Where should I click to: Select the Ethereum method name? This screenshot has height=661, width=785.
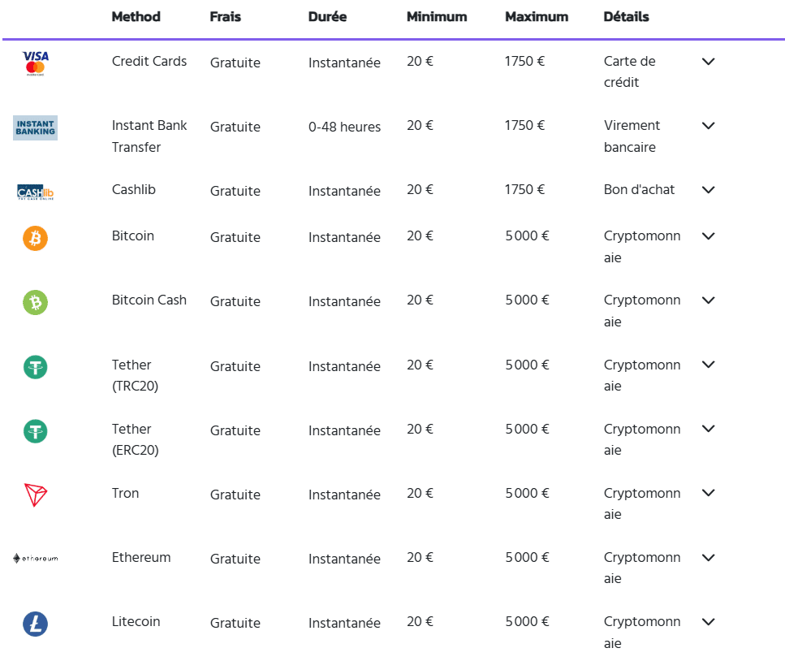[141, 557]
